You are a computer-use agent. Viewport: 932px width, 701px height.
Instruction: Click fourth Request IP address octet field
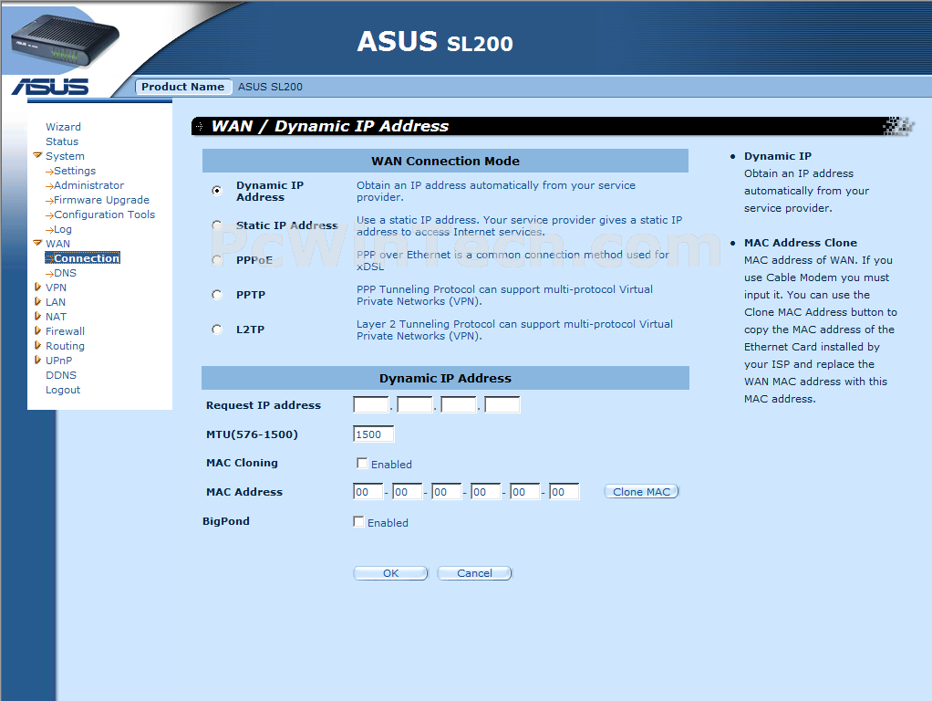[502, 404]
